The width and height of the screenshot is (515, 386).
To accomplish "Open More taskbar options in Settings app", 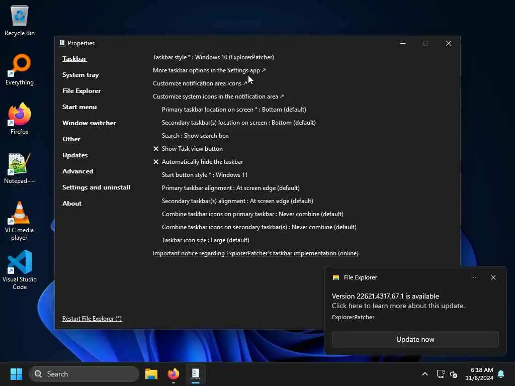I will pyautogui.click(x=209, y=70).
